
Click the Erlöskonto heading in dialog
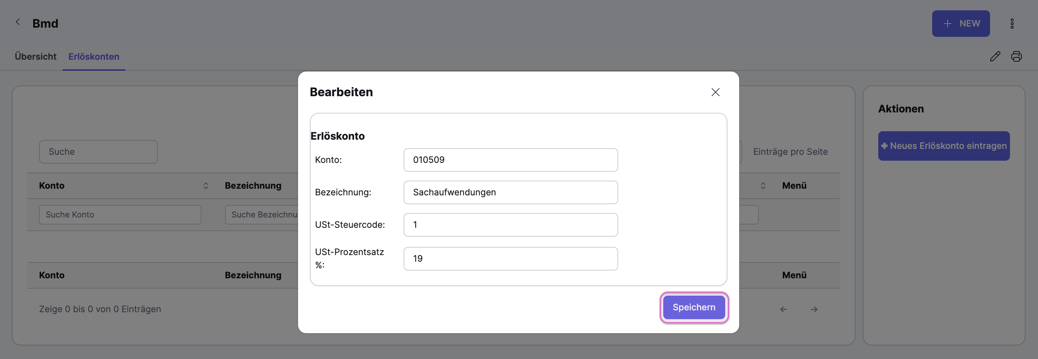point(337,136)
